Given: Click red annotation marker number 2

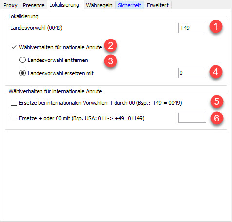Looking at the screenshot, I should (x=111, y=45).
